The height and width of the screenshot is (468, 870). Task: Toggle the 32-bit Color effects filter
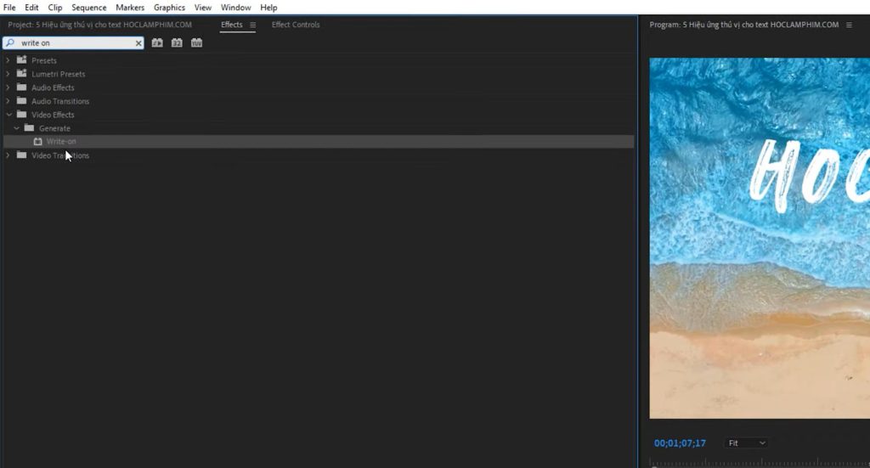(x=177, y=42)
